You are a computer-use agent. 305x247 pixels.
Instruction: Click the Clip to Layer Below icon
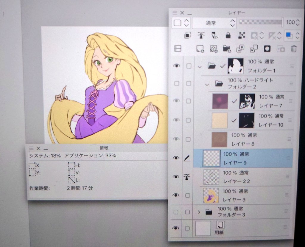[188, 36]
